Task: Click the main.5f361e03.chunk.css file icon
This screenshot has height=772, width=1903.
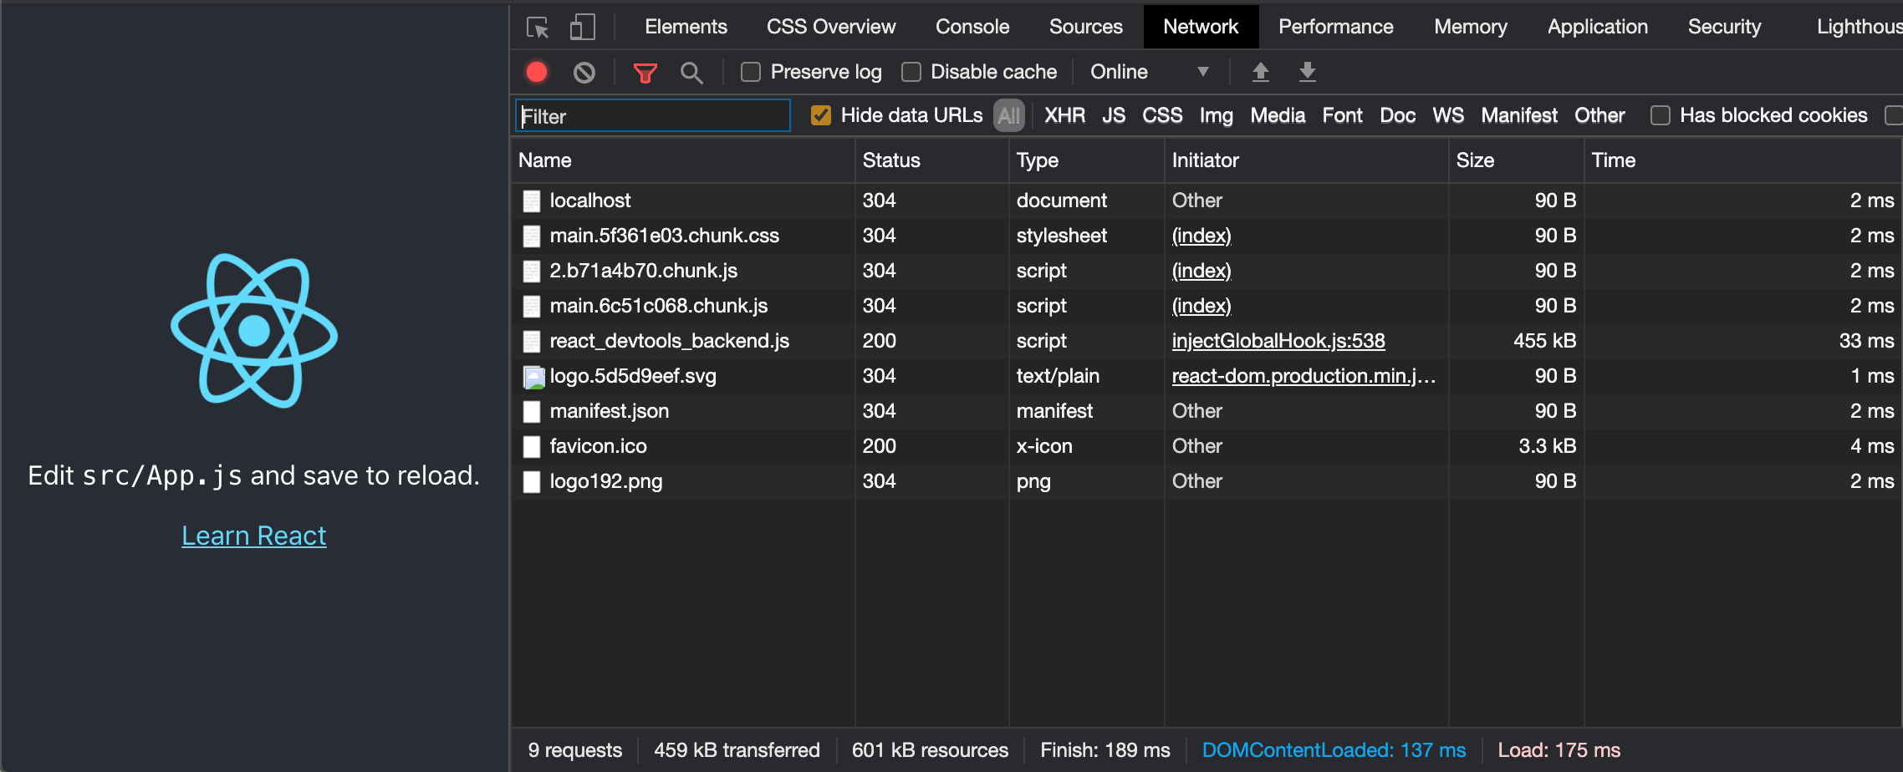Action: (532, 236)
